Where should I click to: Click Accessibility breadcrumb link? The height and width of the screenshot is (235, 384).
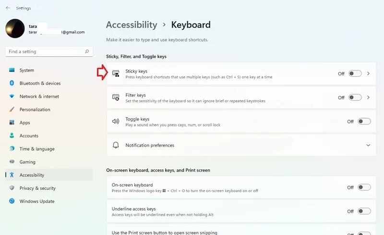coord(132,25)
